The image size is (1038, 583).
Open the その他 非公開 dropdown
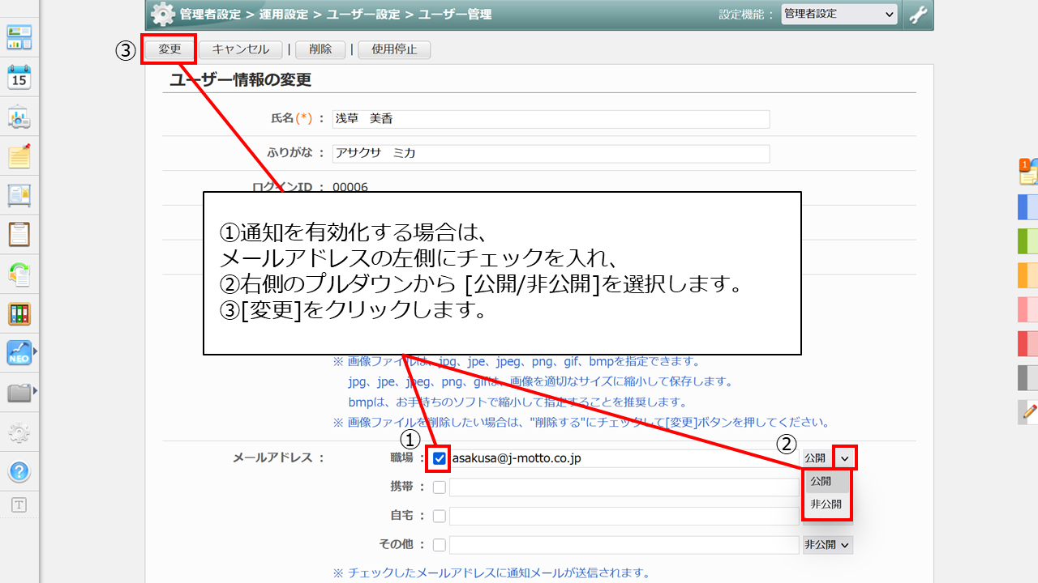click(827, 545)
